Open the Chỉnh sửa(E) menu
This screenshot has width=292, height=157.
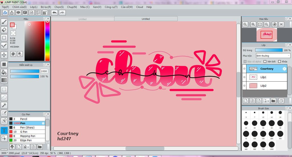point(19,7)
